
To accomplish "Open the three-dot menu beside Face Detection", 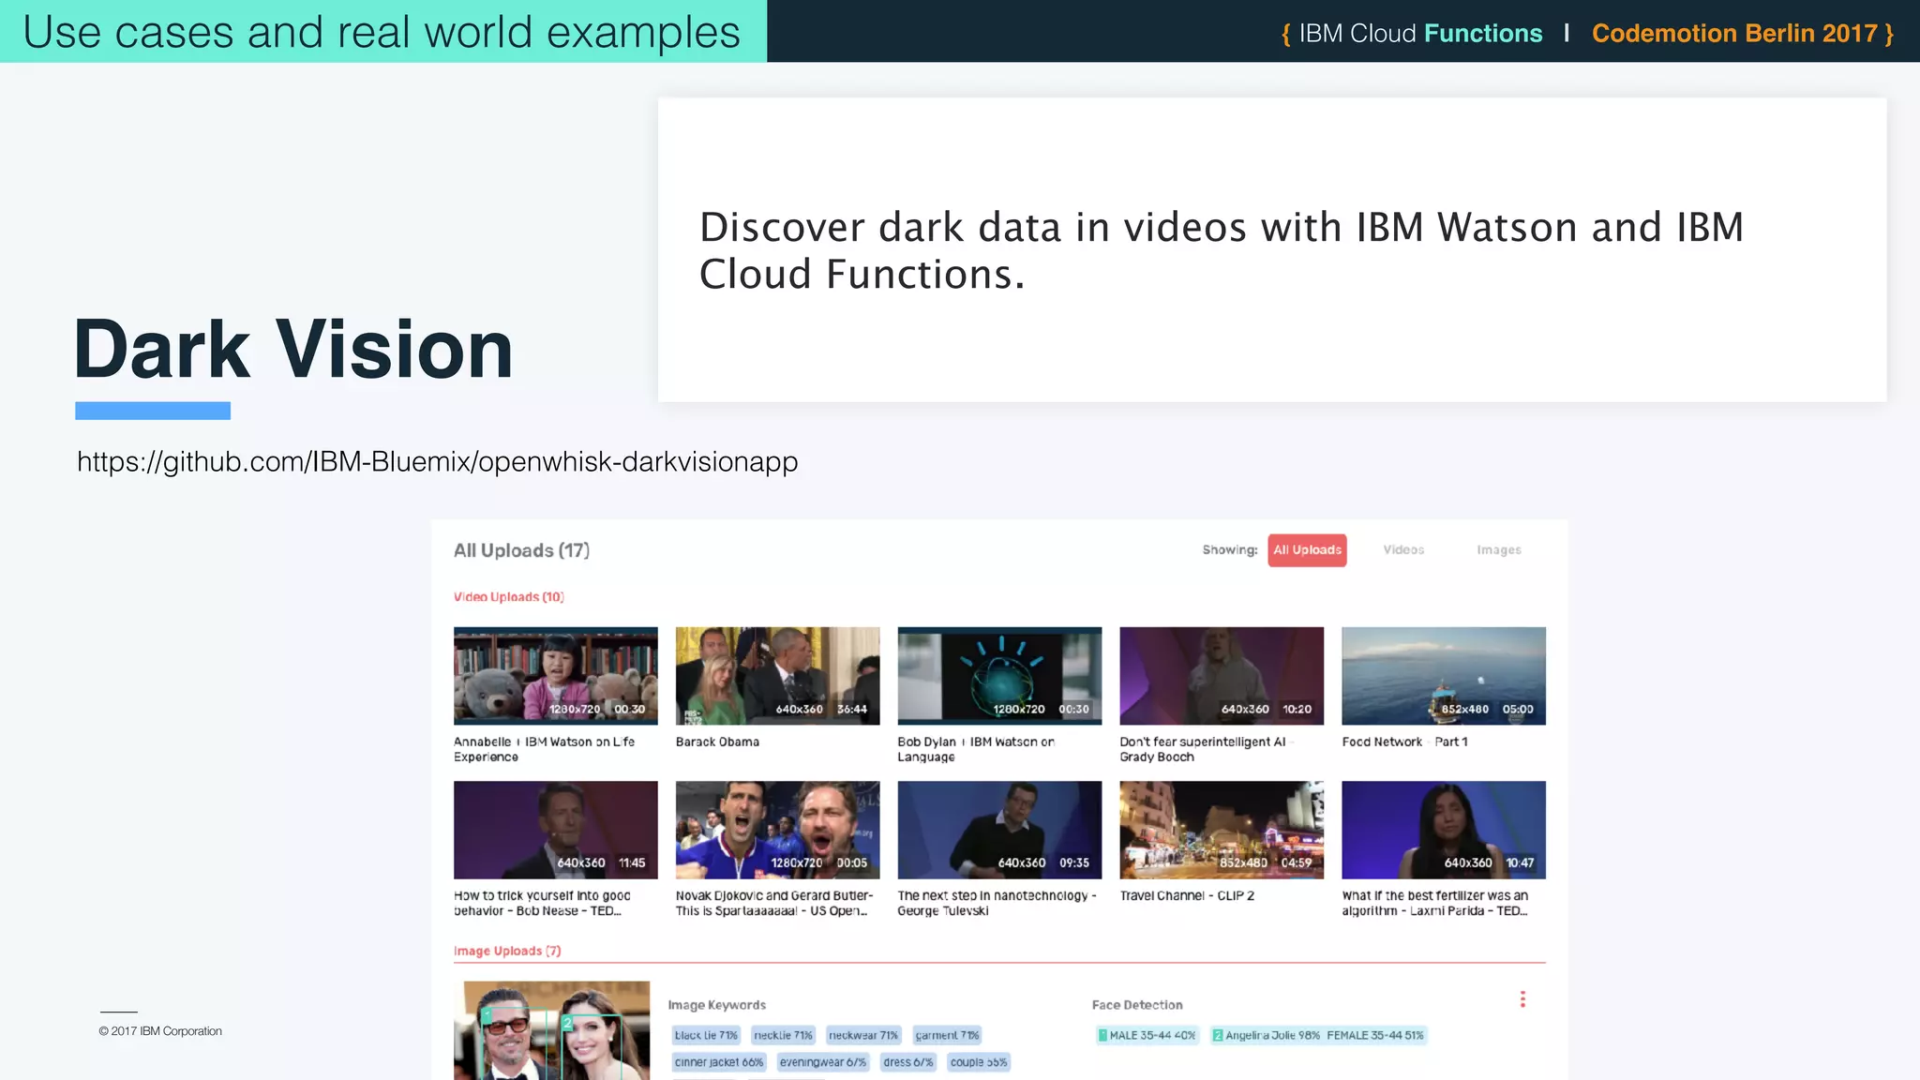I will [x=1522, y=999].
